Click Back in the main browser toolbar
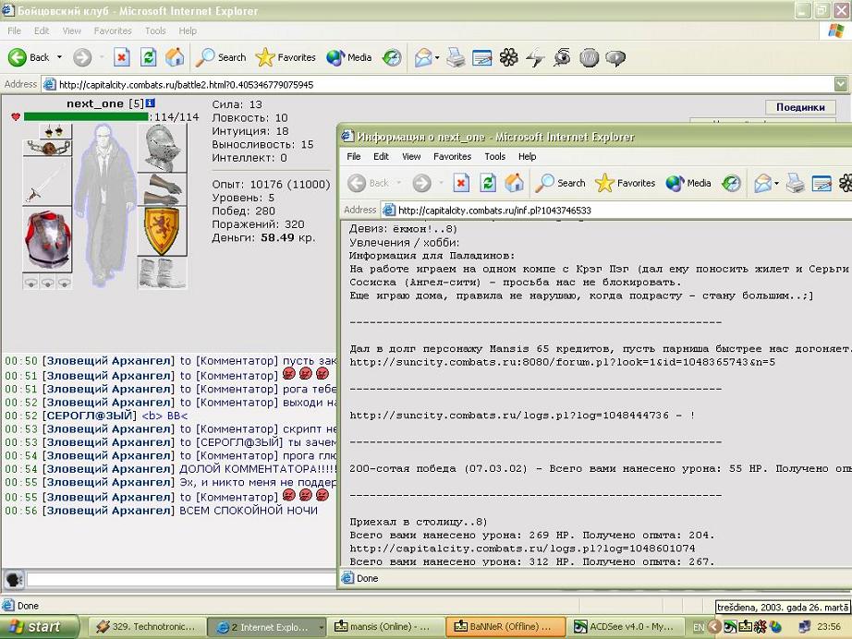This screenshot has height=639, width=852. click(x=29, y=57)
